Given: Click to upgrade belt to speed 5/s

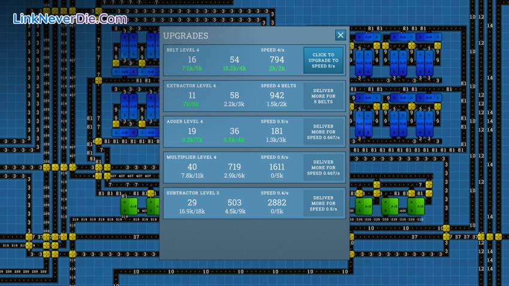Looking at the screenshot, I should click(x=323, y=60).
